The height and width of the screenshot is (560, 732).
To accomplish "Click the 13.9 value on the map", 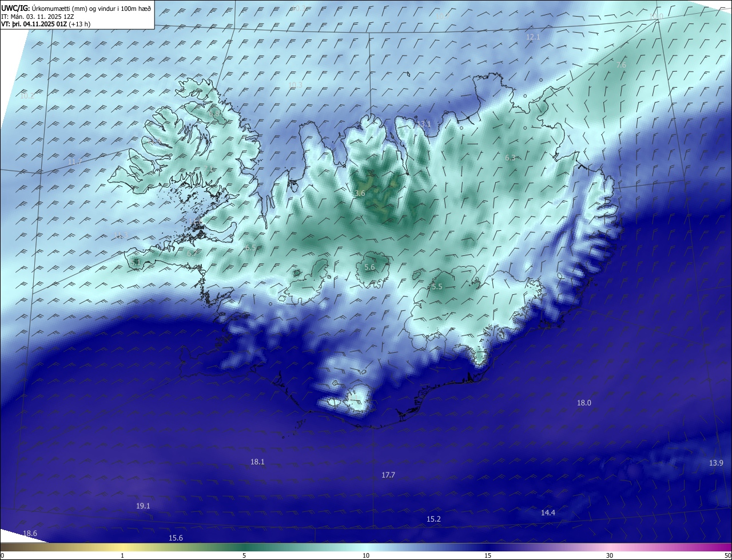I will click(716, 463).
